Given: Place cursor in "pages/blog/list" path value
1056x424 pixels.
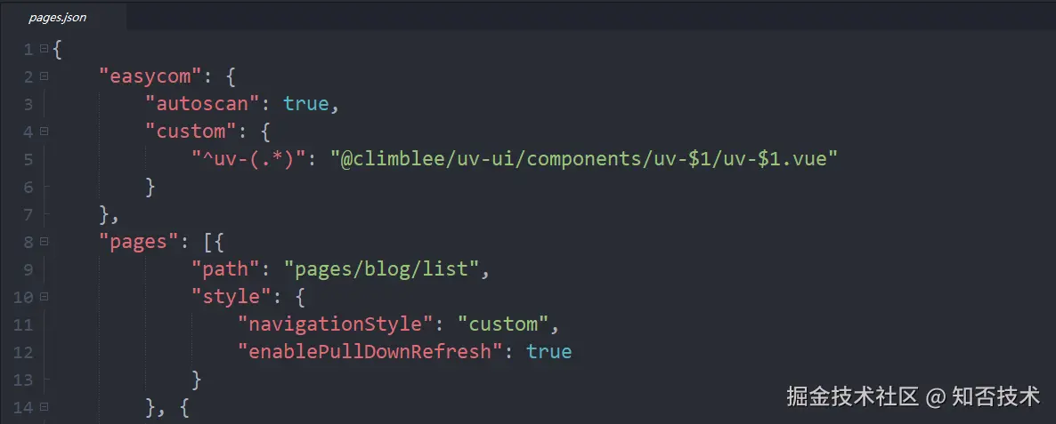Looking at the screenshot, I should pos(382,268).
